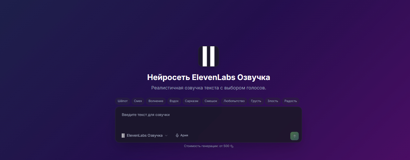This screenshot has width=410, height=160.
Task: Submit text with the green arrow button
Action: point(295,136)
